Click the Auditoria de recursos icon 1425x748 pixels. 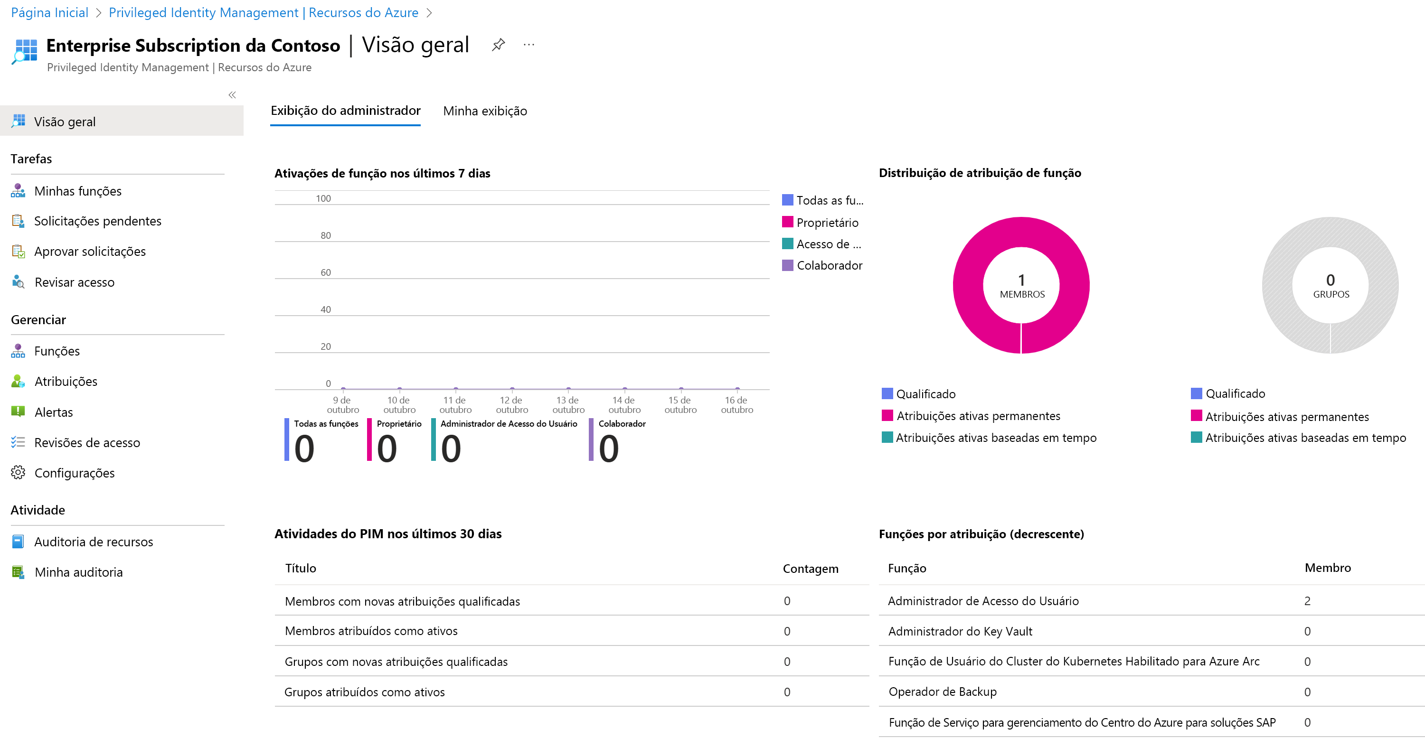coord(18,542)
